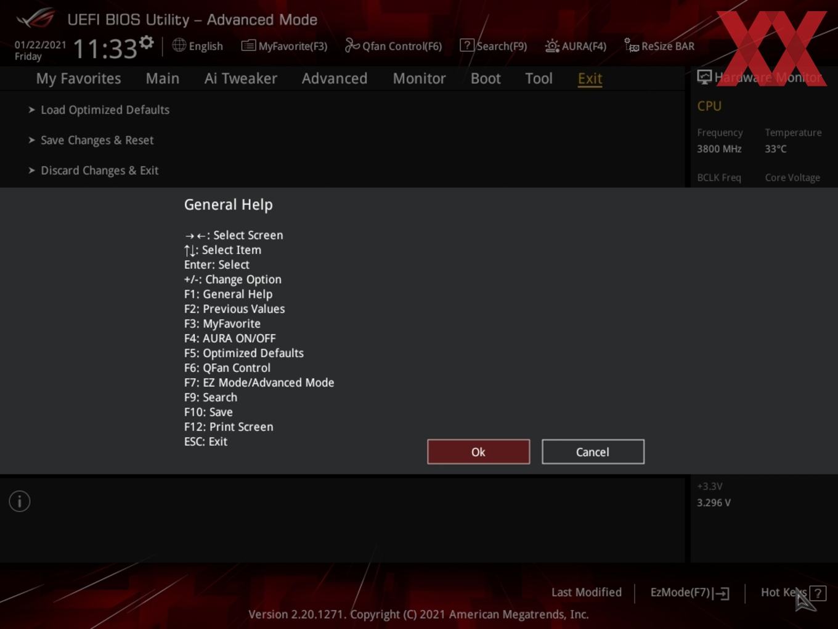Open the MyFavorite(F3) list icon
Viewport: 838px width, 629px height.
point(248,46)
